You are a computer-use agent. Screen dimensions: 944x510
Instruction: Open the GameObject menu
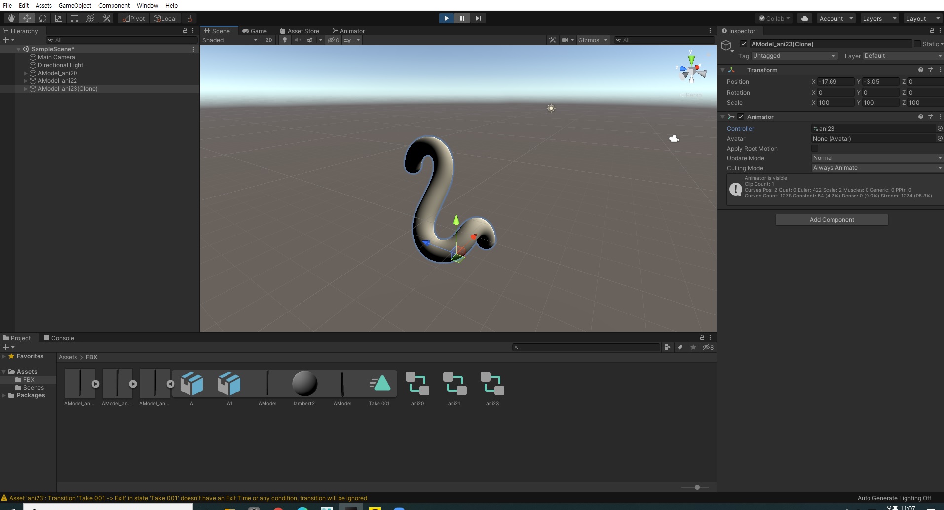point(75,5)
